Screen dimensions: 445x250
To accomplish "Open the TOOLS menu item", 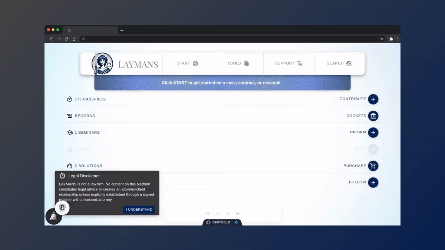I will point(238,63).
